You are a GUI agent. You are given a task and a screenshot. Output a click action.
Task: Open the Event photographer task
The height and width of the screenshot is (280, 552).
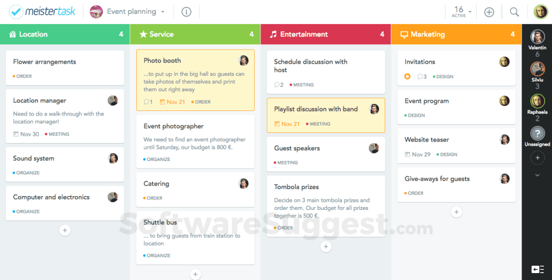[195, 141]
